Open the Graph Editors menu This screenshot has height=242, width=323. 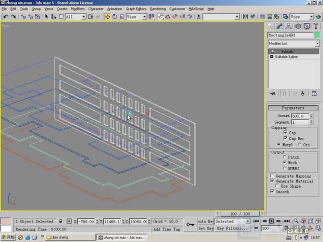136,9
